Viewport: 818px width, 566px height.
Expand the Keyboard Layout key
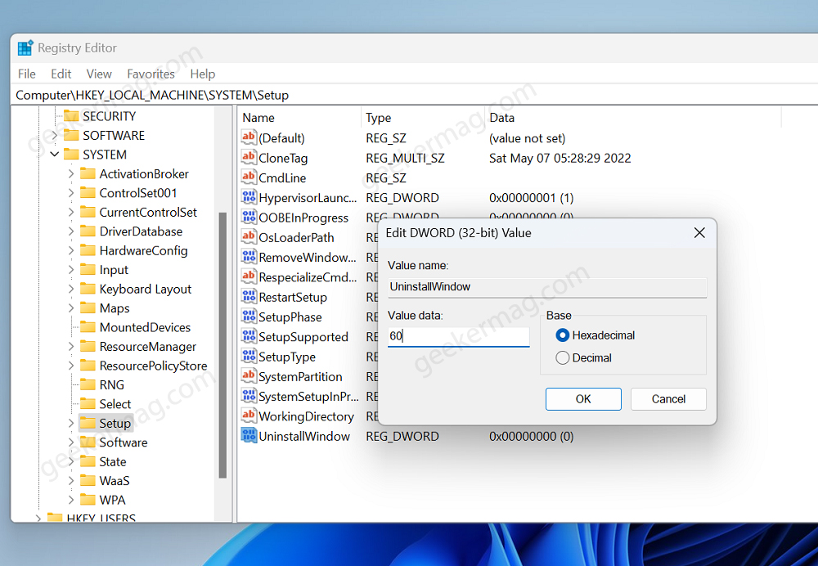[x=71, y=289]
